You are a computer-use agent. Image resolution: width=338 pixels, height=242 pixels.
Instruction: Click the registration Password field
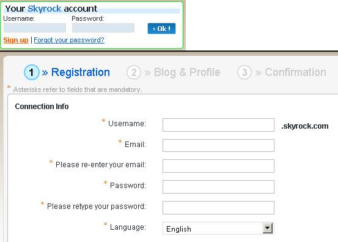coord(218,187)
